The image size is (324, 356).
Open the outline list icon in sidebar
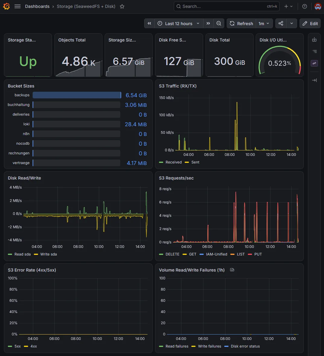point(314,51)
